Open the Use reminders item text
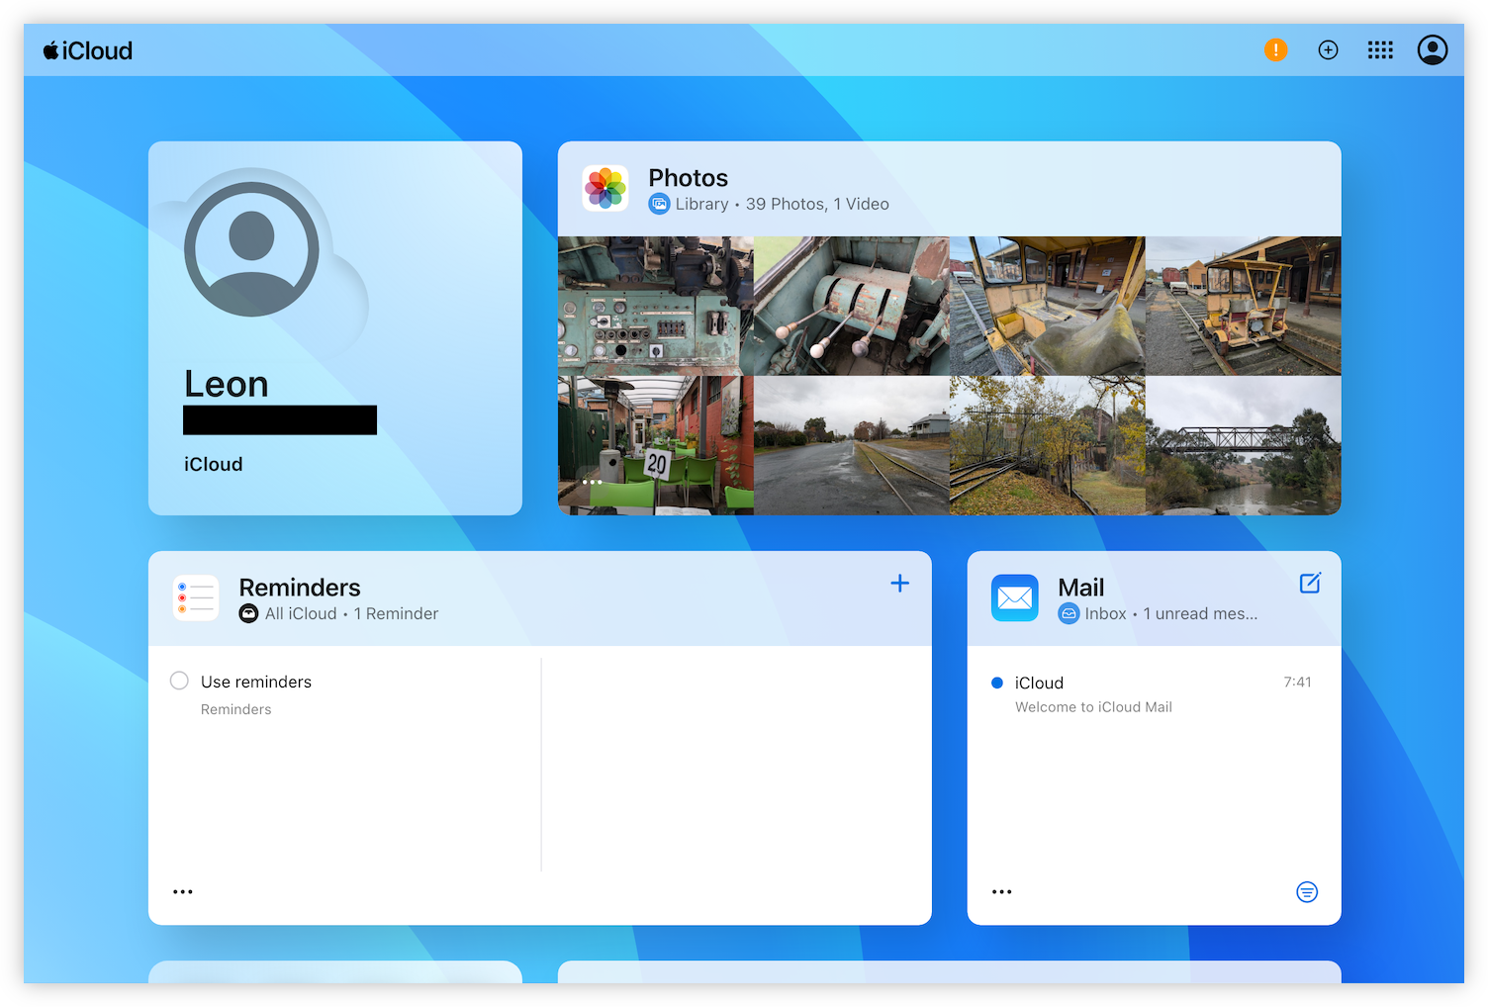Screen dimensions: 1488x1007 tap(256, 682)
